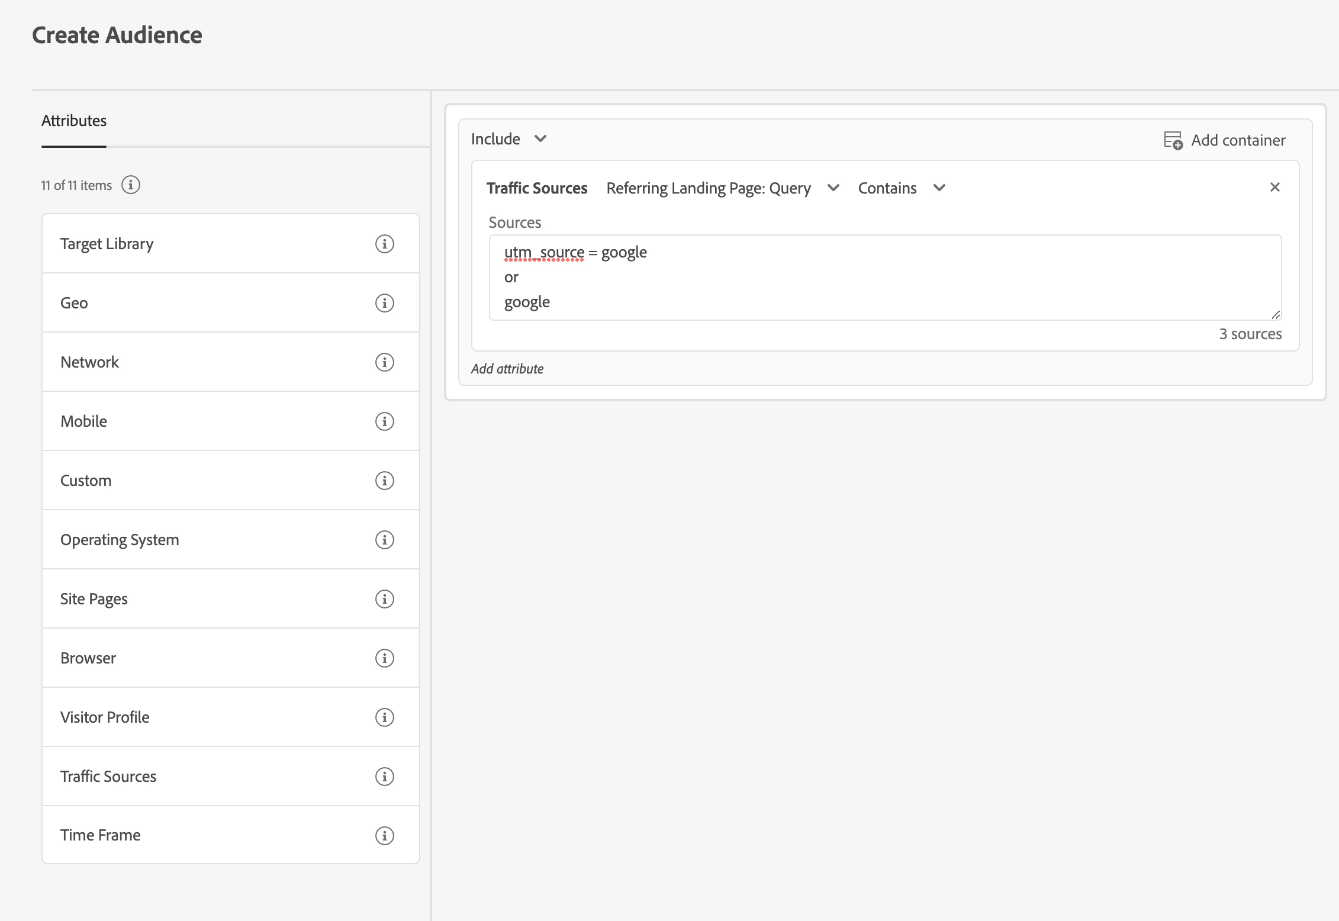The image size is (1339, 921).
Task: Select the Site Pages attribute
Action: (x=94, y=599)
